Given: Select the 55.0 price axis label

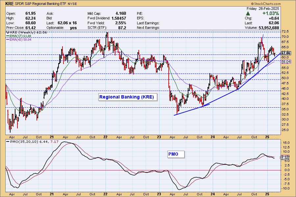Looking at the screenshot, I should (285, 68).
